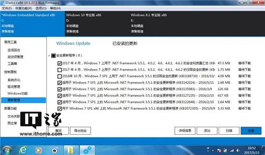Switch to the 已安装的更新 tab
This screenshot has width=265, height=155.
coord(125,43)
